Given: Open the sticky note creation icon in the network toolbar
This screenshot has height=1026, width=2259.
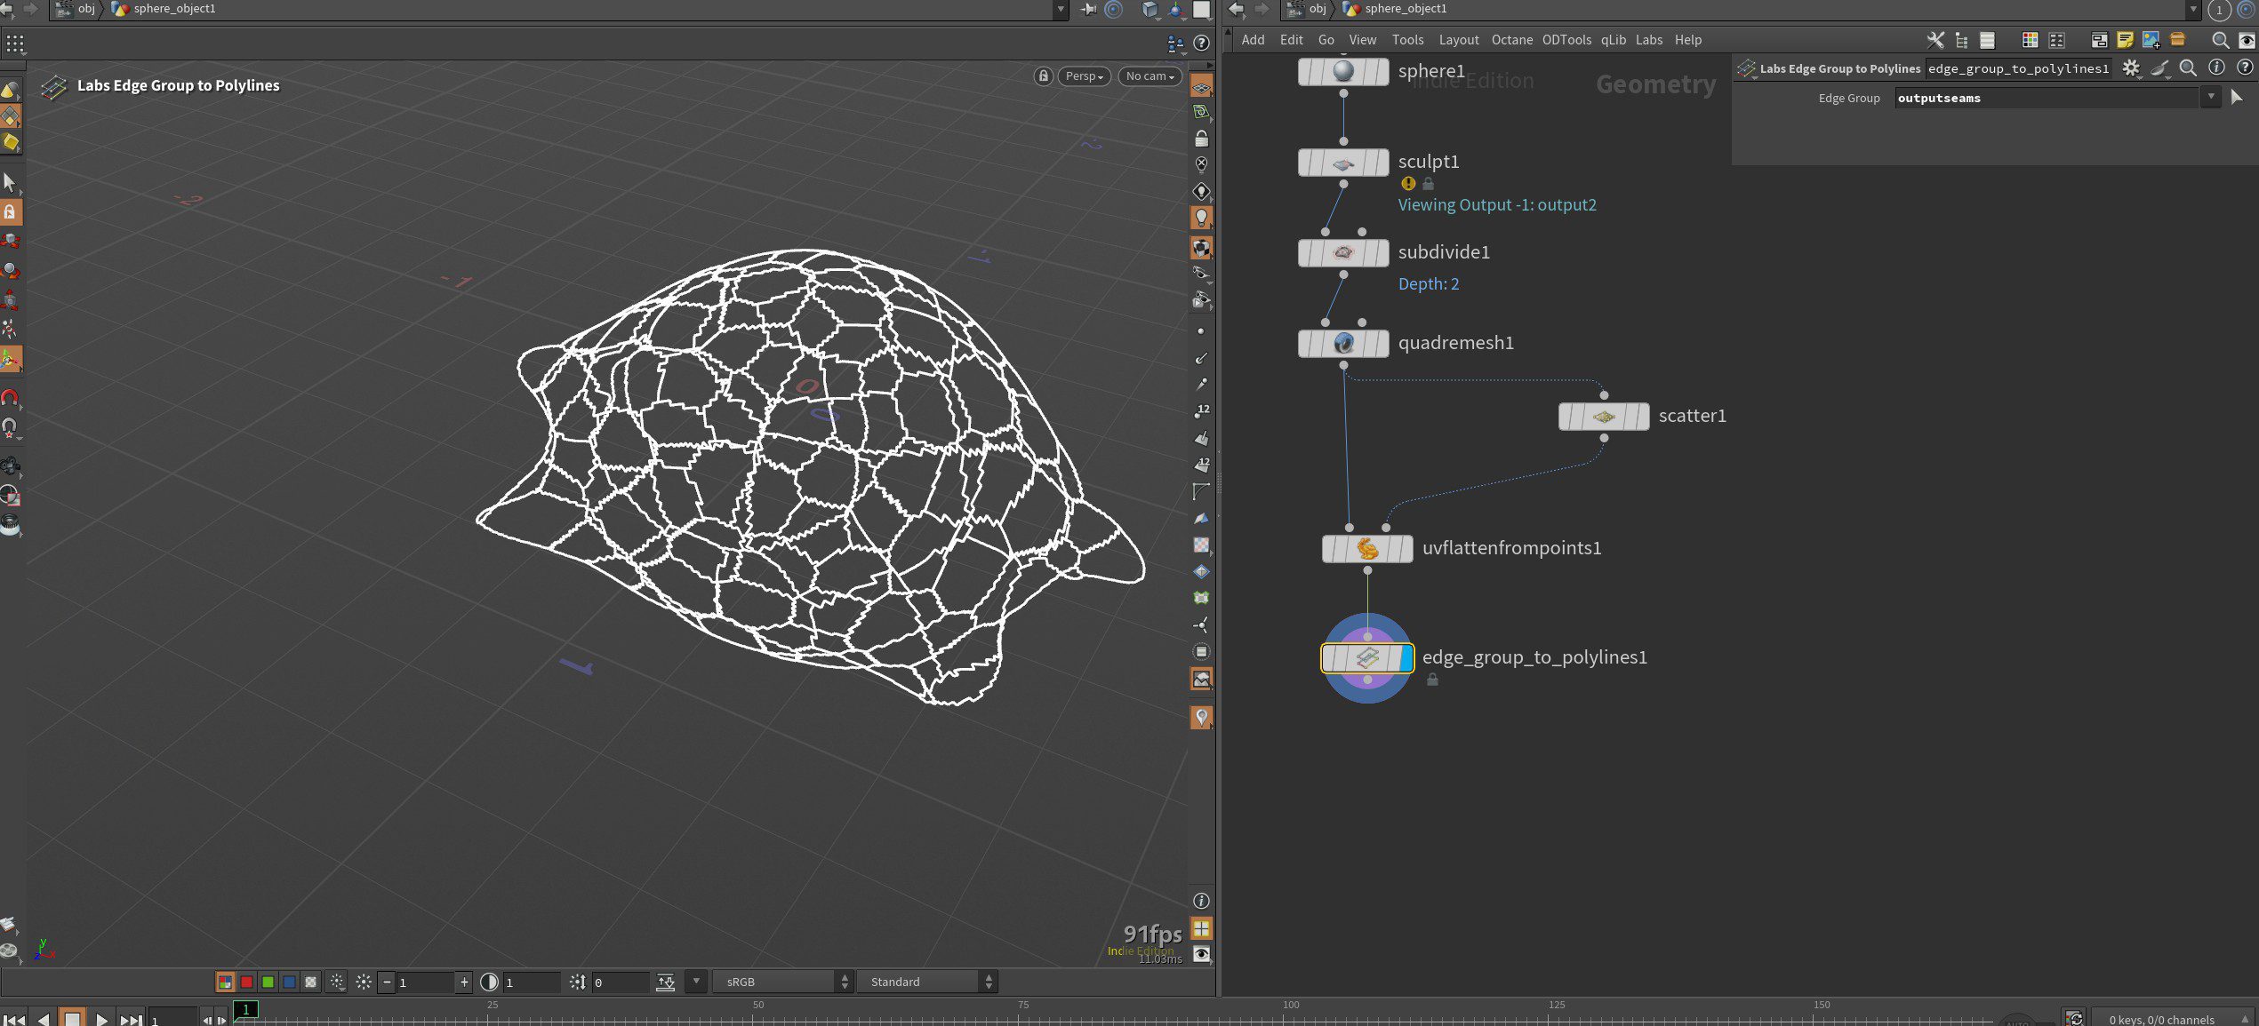Looking at the screenshot, I should pos(2126,39).
